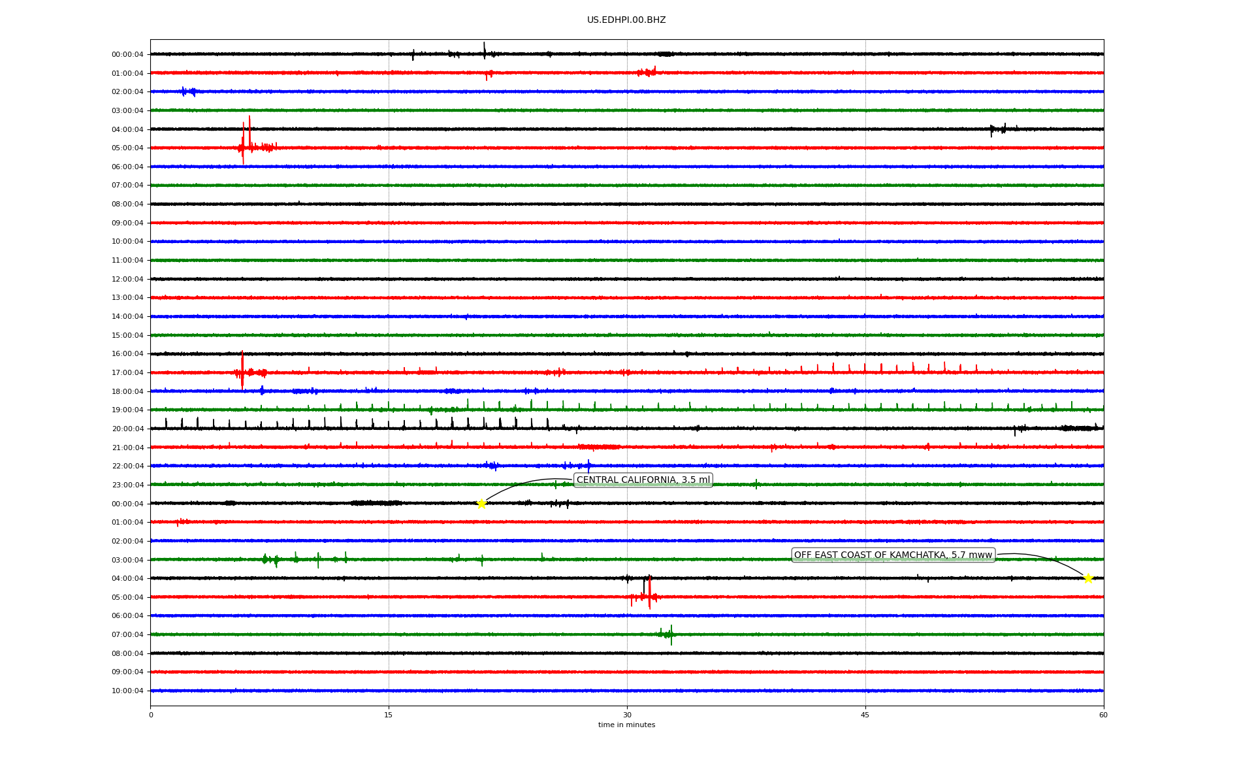Click the yellow star marking Central California event
The width and height of the screenshot is (1254, 784).
(x=481, y=504)
